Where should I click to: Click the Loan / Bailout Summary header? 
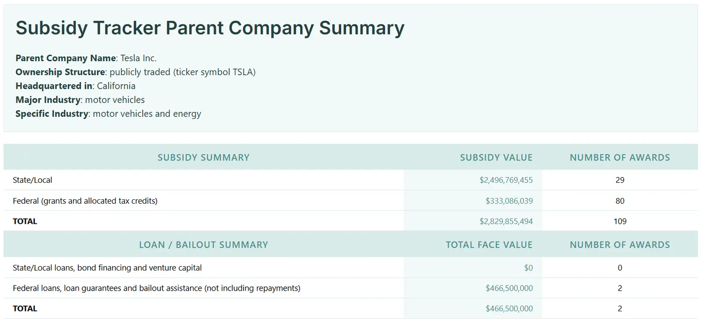pos(203,245)
